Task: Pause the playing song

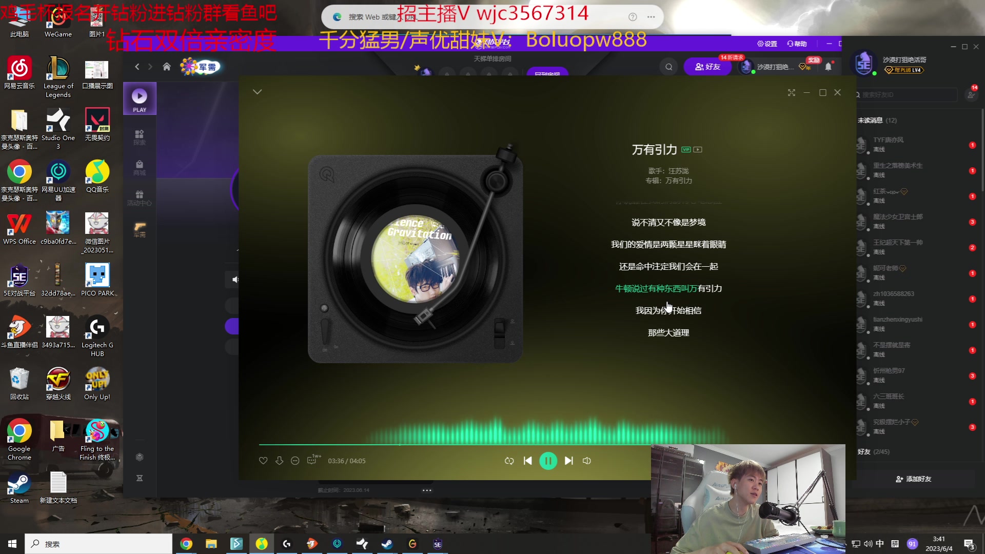Action: 548,461
